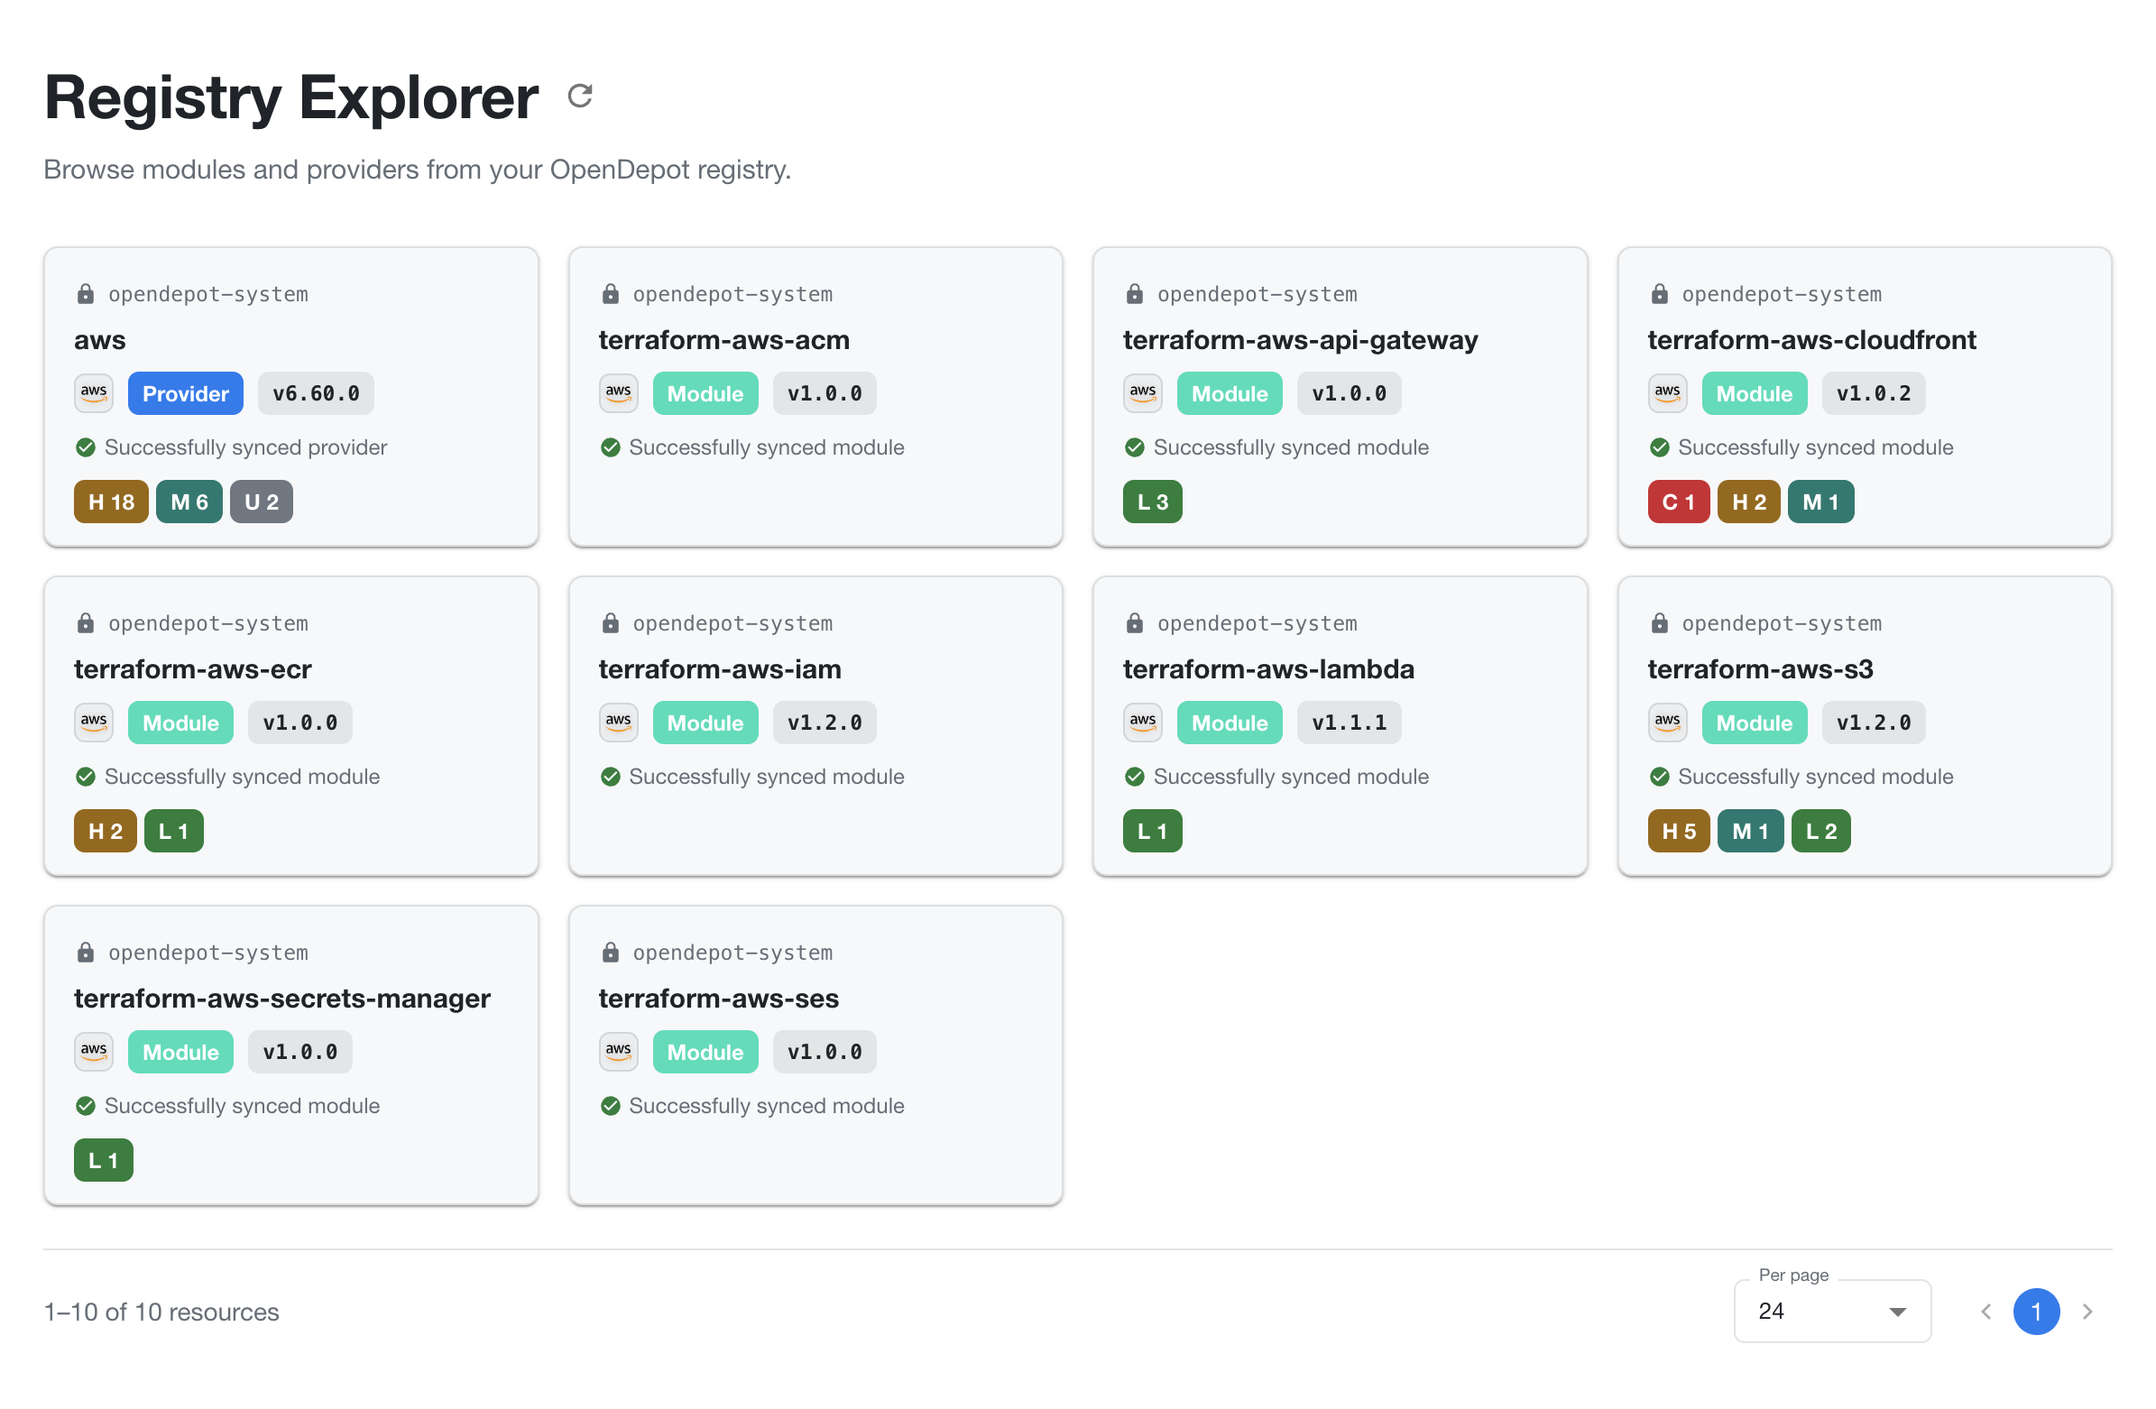The image size is (2156, 1409).
Task: Click the L 2 badge on terraform-aws-s3 card
Action: (x=1820, y=831)
